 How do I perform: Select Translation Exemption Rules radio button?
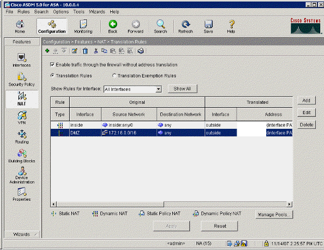click(114, 76)
